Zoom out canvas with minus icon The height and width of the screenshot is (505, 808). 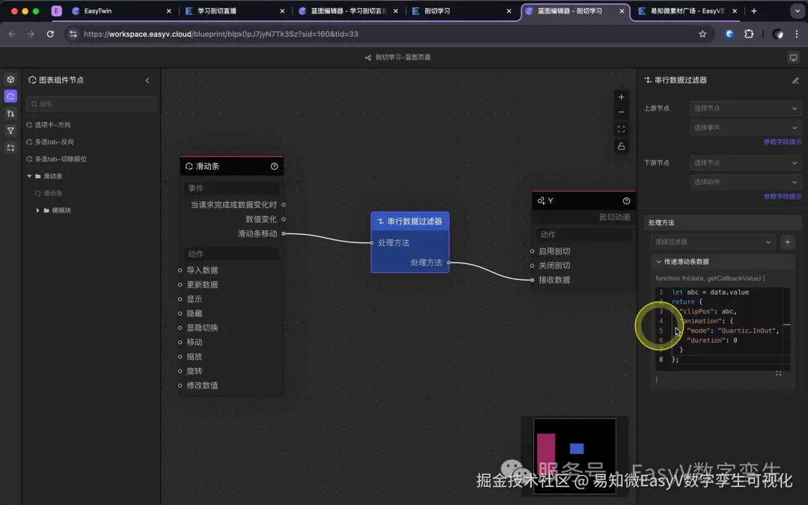(621, 112)
